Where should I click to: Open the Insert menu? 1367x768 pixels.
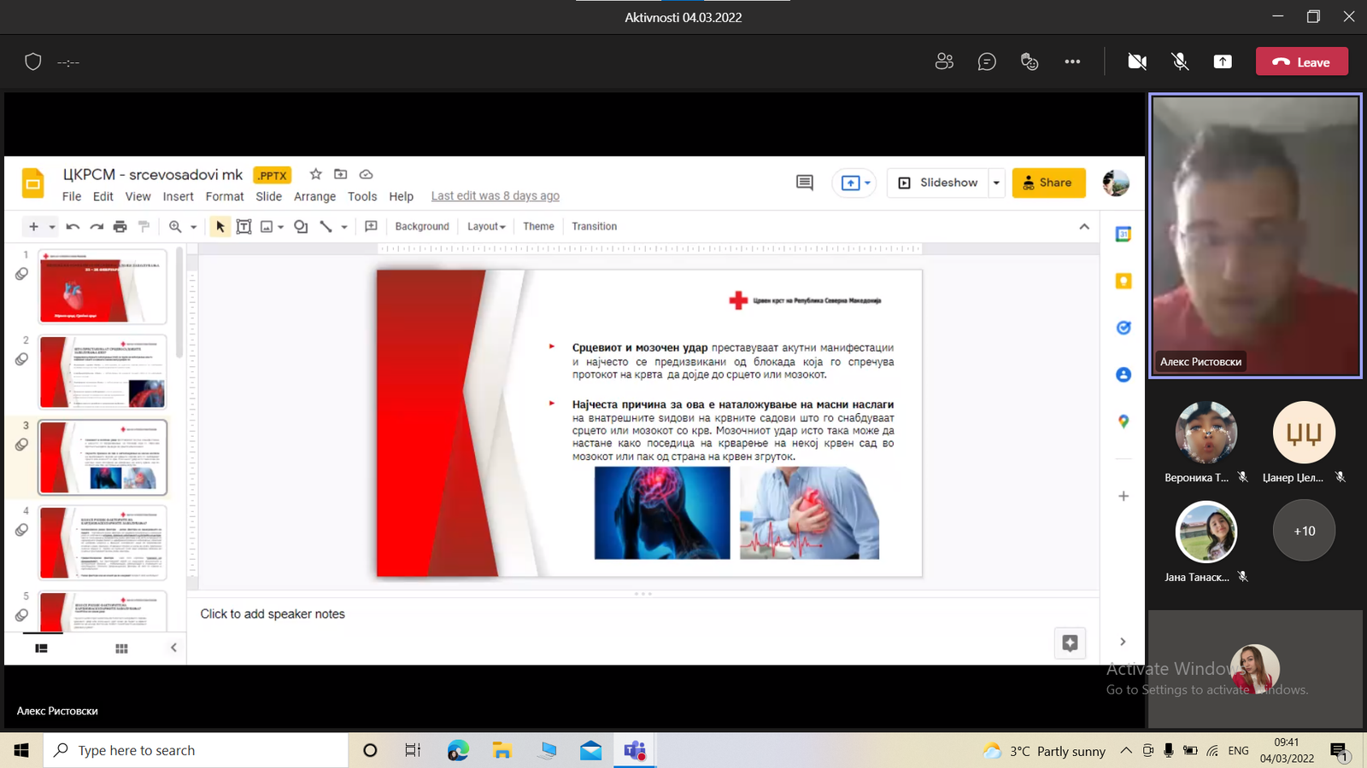coord(178,196)
